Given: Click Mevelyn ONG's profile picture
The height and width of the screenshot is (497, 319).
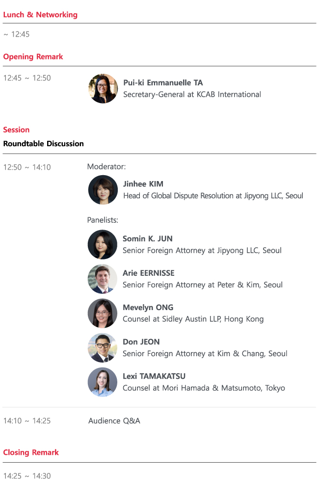Looking at the screenshot, I should click(103, 313).
